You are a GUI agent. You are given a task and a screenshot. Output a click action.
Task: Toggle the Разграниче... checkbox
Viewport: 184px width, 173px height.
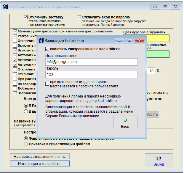click(15, 36)
